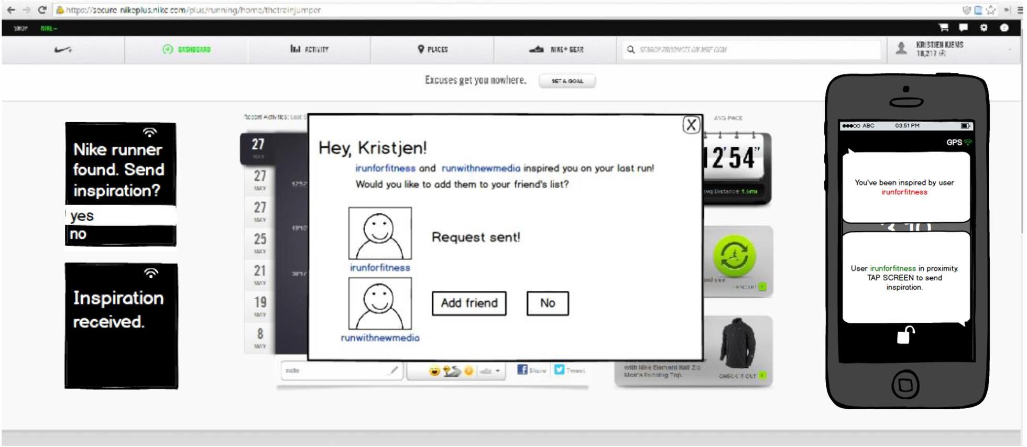
Task: Click the Shop link in top bar
Action: pos(20,28)
